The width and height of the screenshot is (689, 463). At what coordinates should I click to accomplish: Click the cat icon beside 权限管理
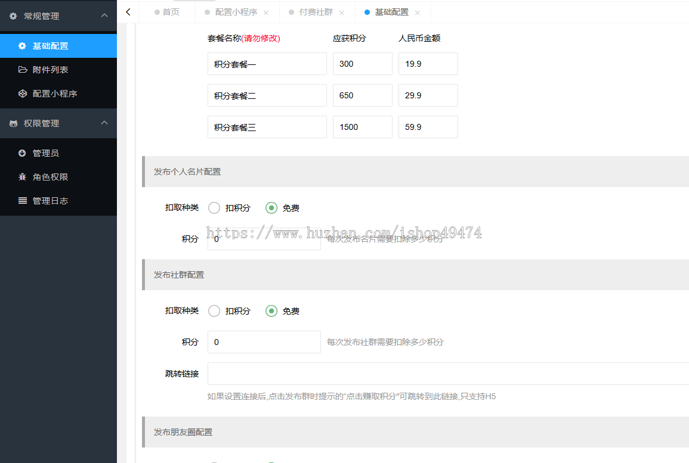13,123
